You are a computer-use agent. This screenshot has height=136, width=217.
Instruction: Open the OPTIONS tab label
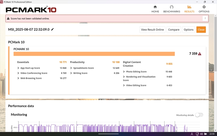[204, 11]
